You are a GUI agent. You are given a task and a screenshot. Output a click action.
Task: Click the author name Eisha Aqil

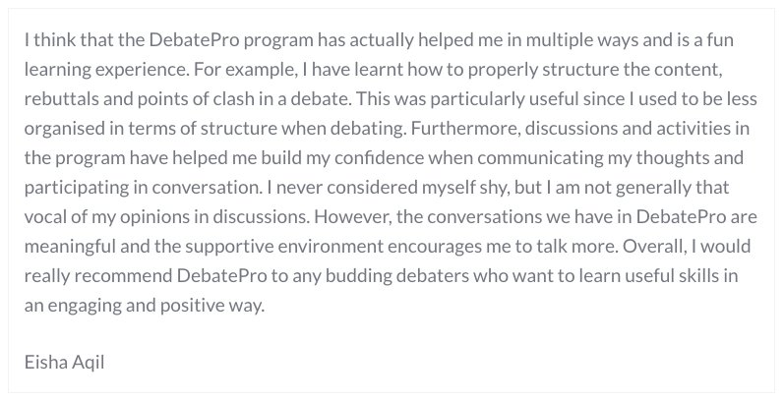point(64,363)
